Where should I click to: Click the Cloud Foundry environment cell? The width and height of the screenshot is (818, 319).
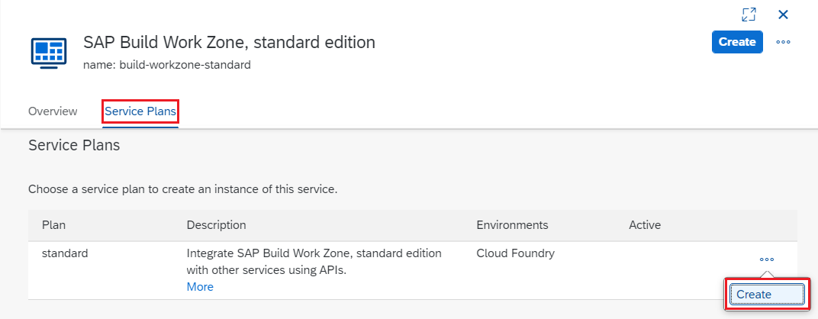click(x=515, y=253)
